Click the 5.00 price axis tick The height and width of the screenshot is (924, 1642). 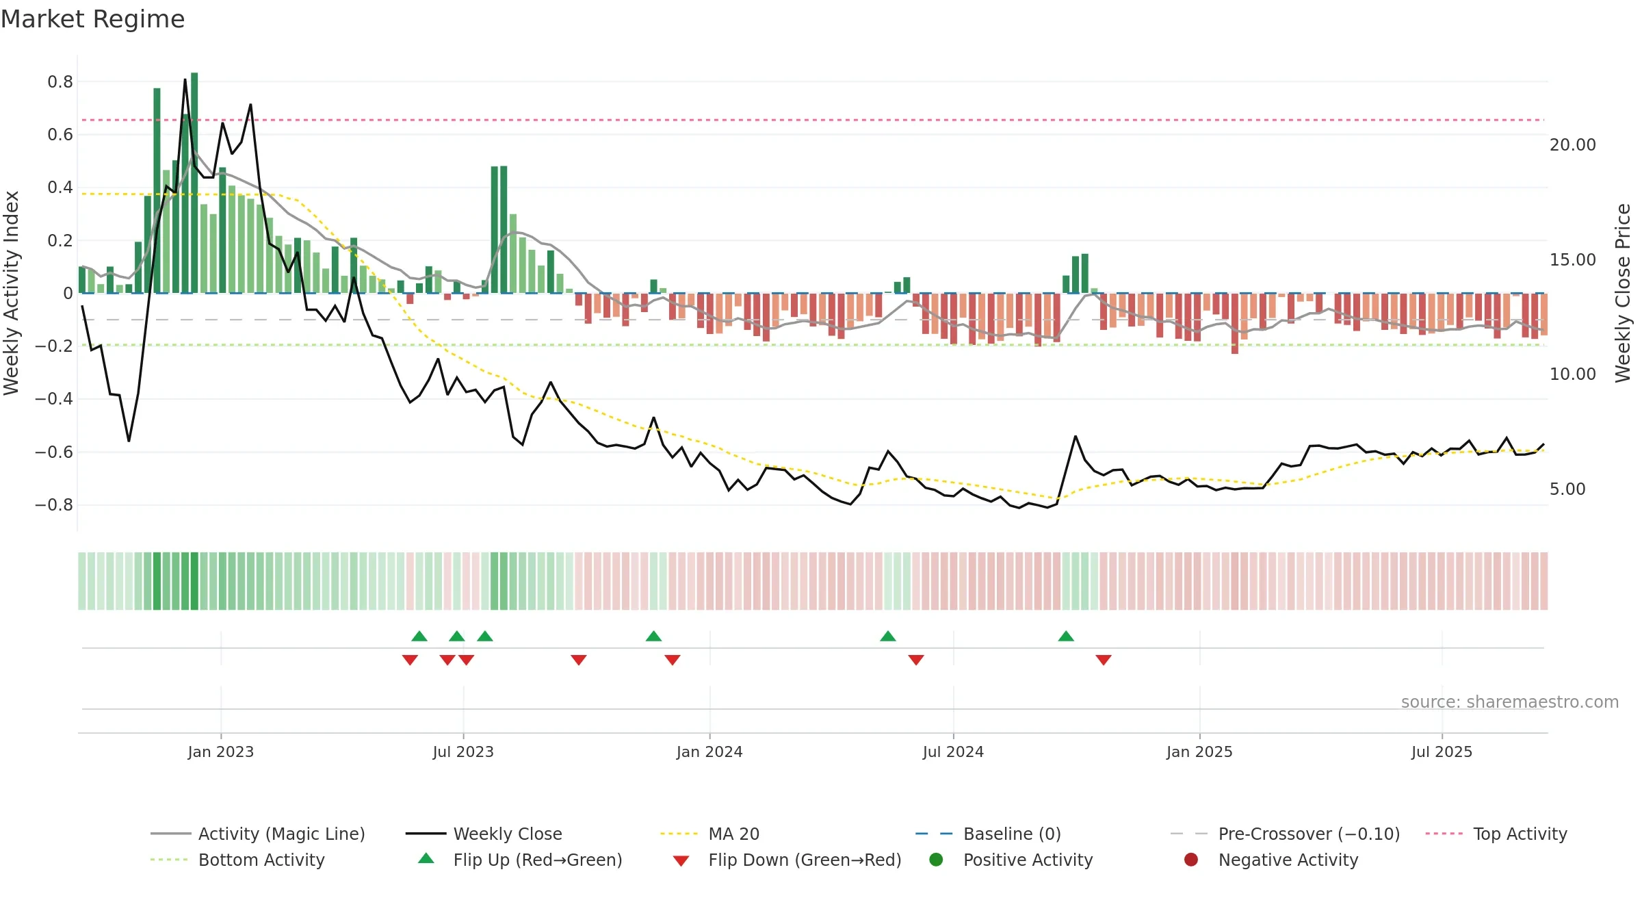(x=1567, y=489)
